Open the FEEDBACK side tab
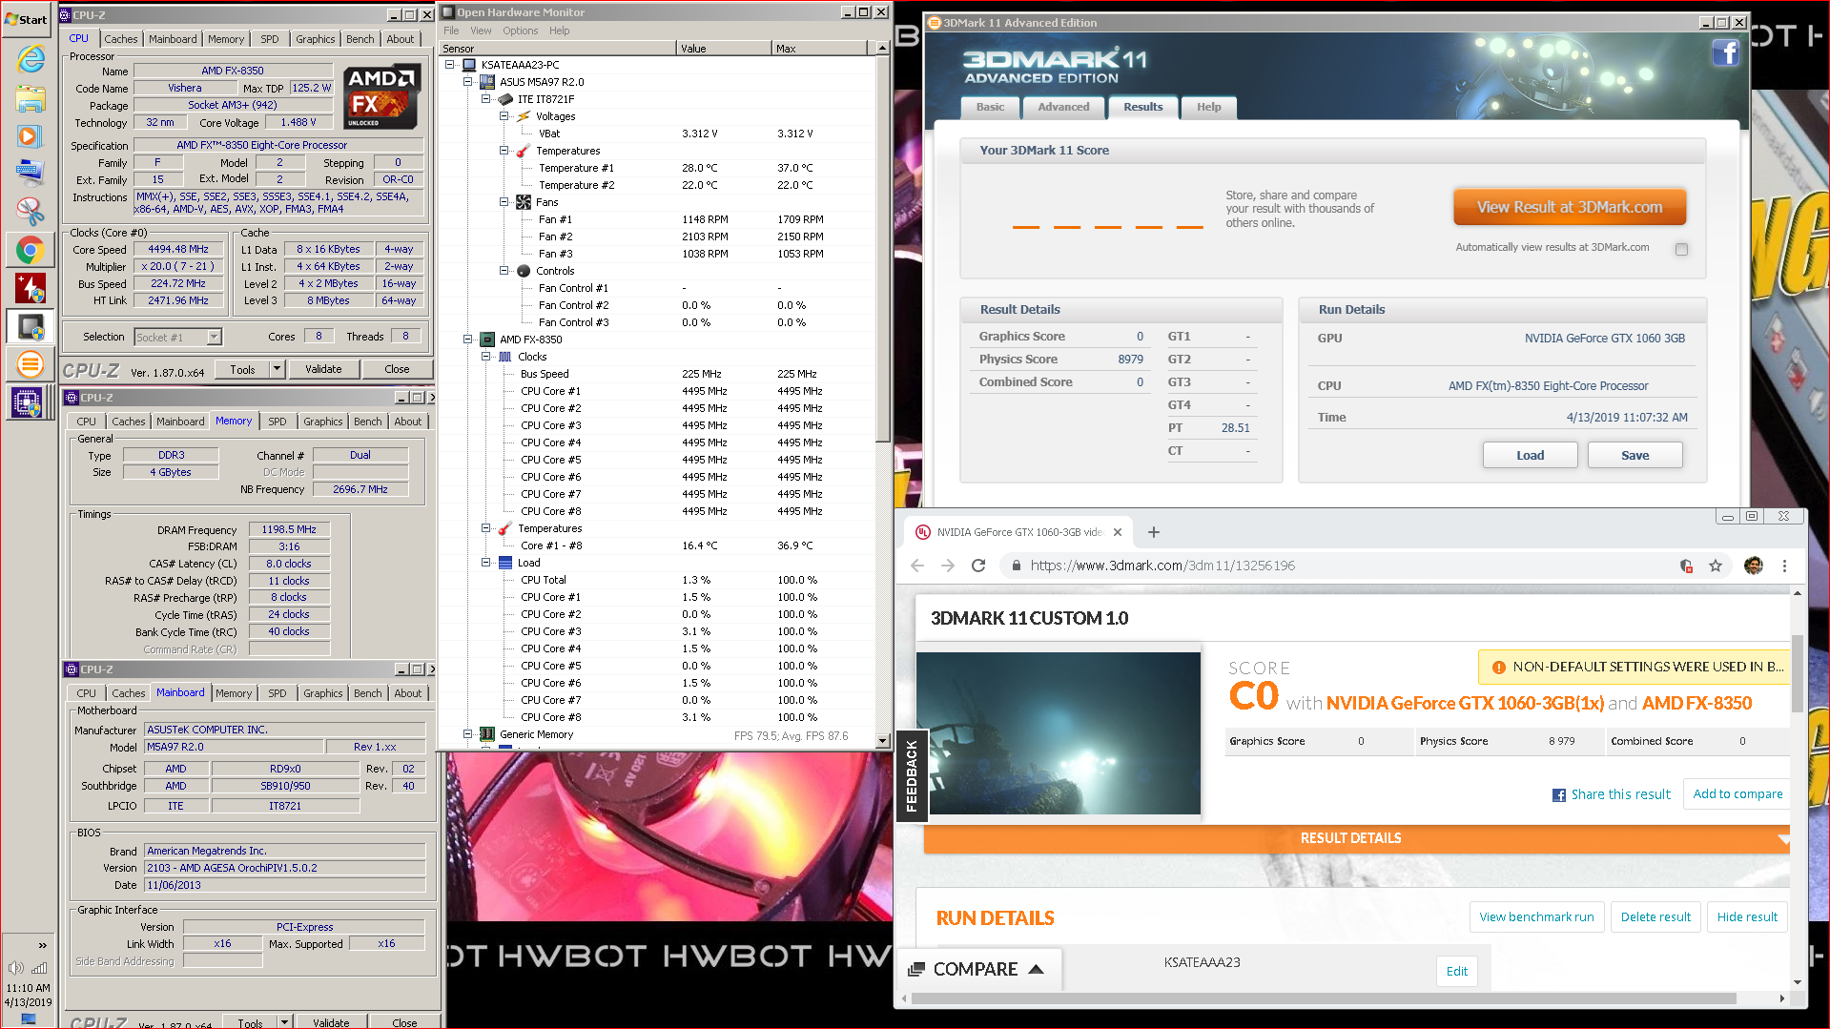Screen dimensions: 1830x1029 912,776
